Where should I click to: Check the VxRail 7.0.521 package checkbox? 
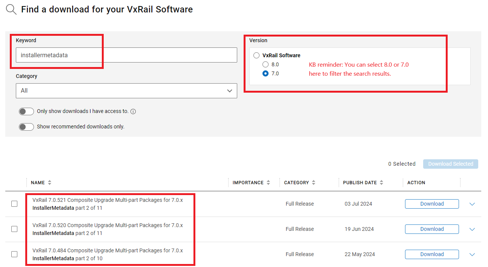14,204
